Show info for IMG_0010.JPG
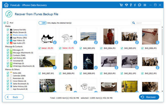The width and height of the screenshot is (166, 105). click(x=116, y=68)
